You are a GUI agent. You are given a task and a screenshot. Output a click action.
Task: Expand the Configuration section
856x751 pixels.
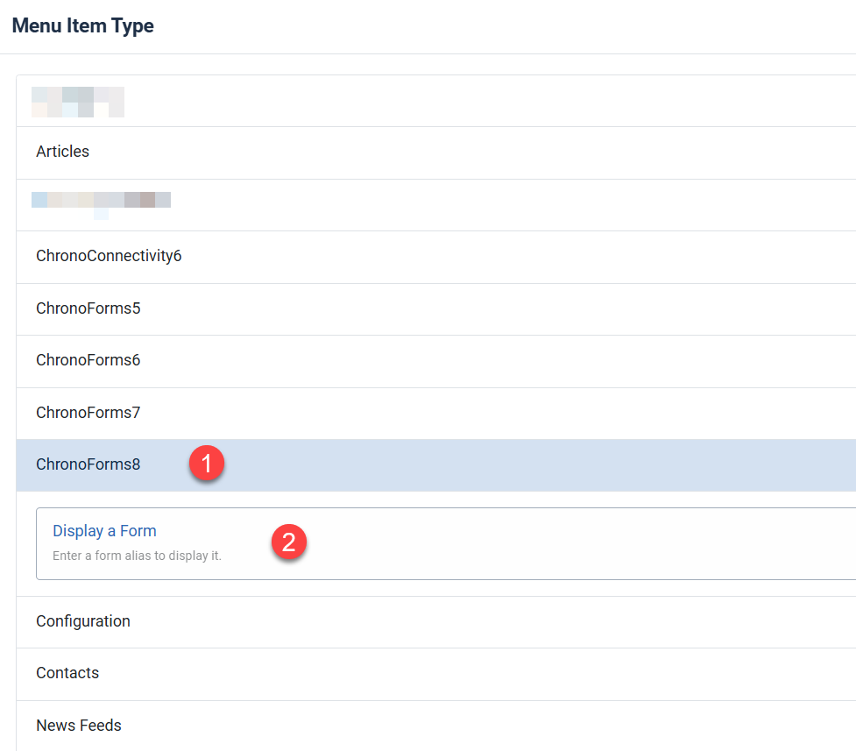pos(83,621)
